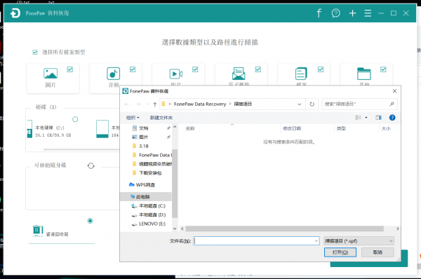Select the recycle bin radio button

91,221
